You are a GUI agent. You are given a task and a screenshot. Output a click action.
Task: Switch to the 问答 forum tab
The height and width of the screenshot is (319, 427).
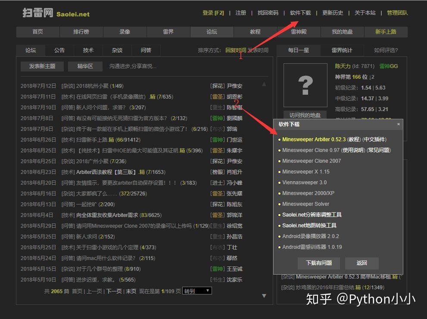146,50
